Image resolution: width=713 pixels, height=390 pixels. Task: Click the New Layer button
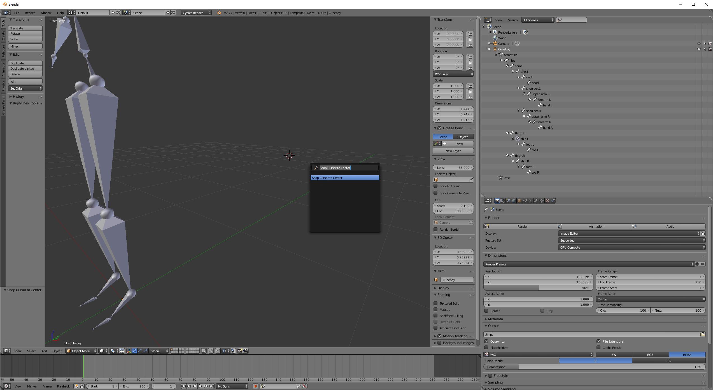coord(453,151)
